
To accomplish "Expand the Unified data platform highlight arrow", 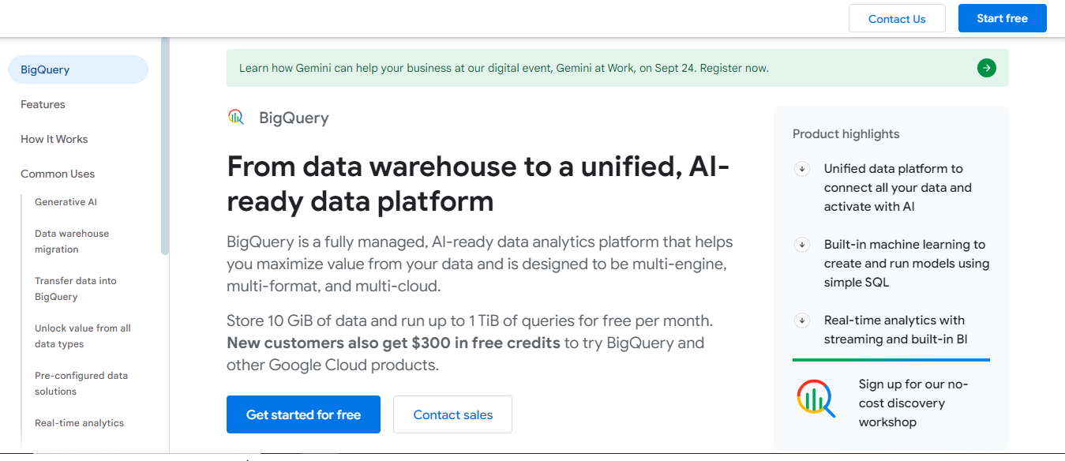I will 802,168.
